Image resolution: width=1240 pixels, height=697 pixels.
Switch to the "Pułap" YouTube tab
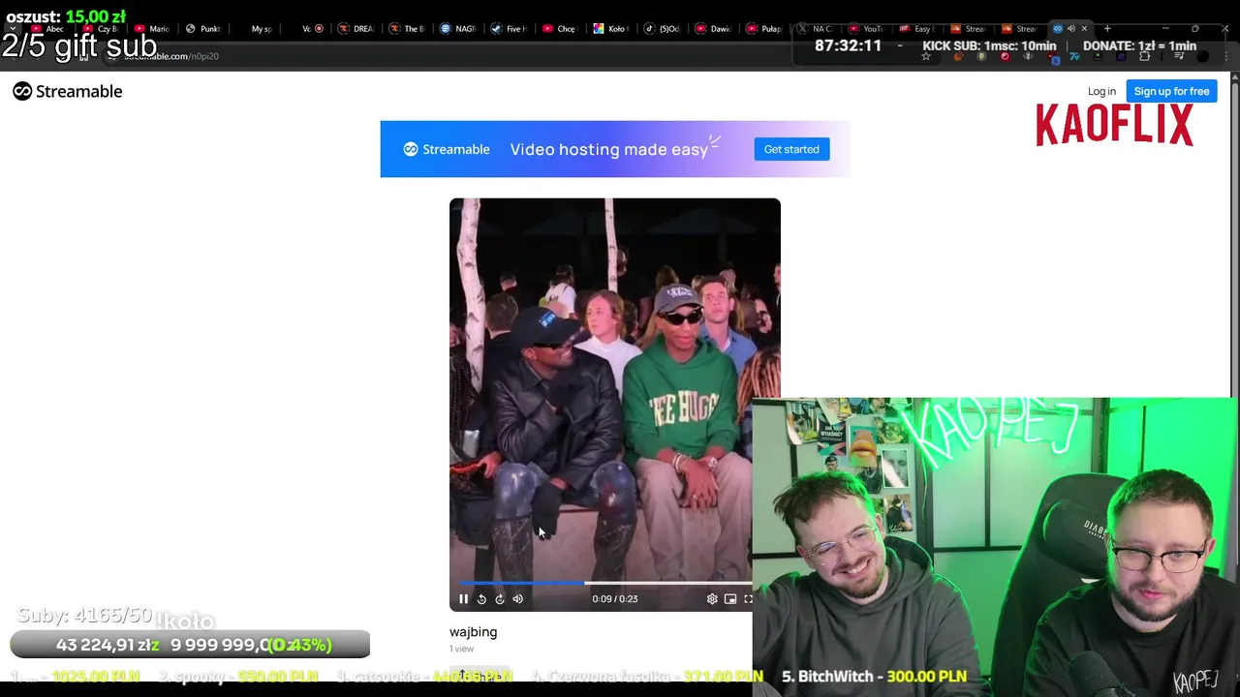click(x=763, y=29)
